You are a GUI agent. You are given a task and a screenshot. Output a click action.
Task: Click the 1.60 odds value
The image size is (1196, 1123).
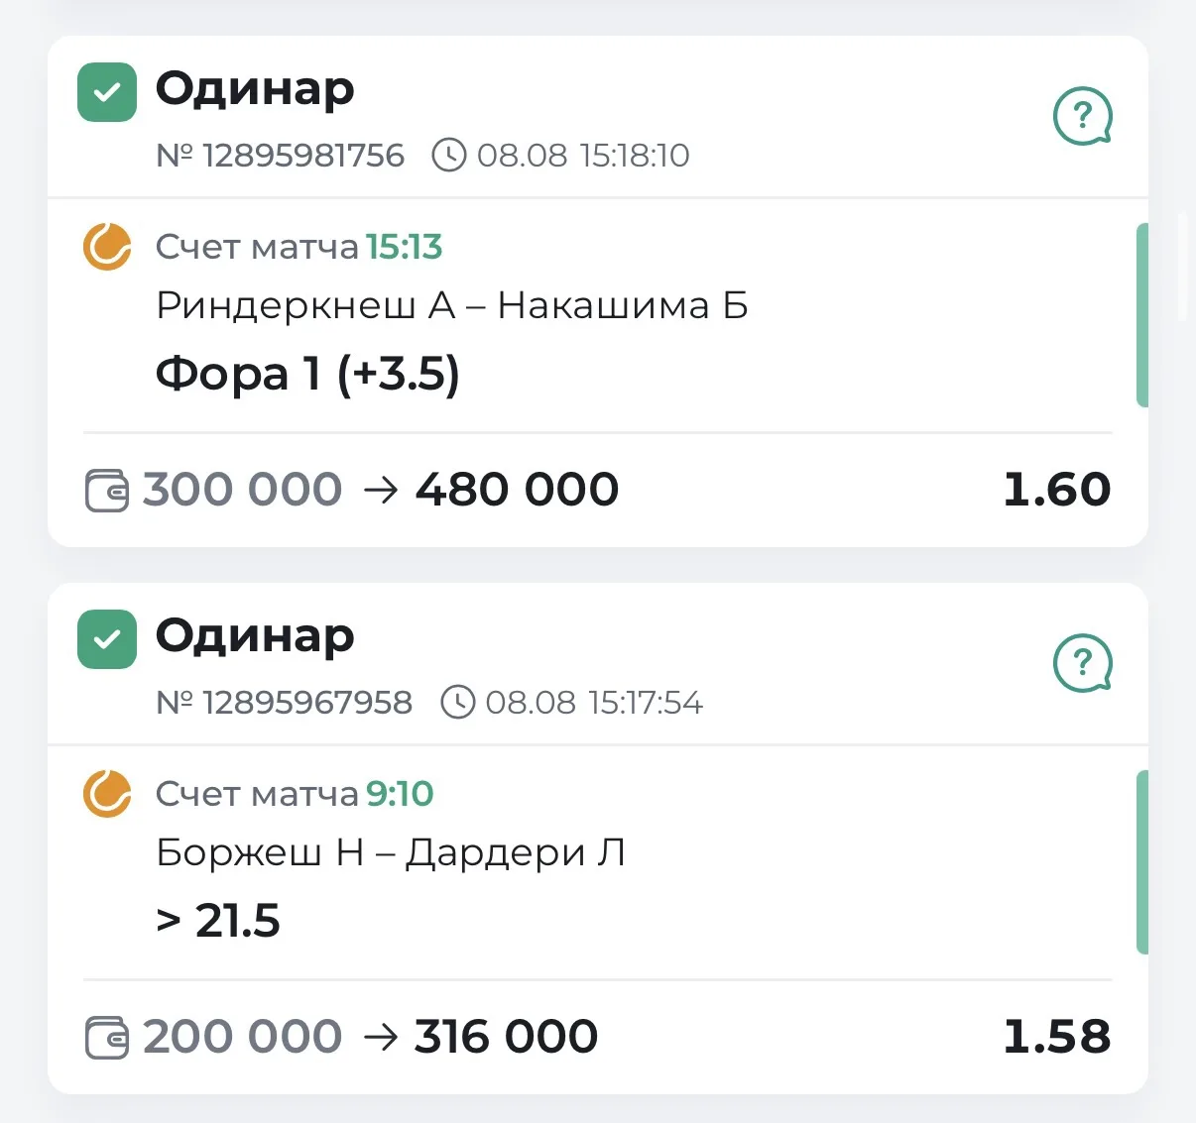click(1057, 490)
